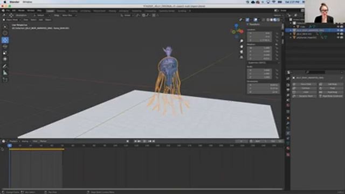Click the Dimensions X value field
This screenshot has width=345, height=194.
coord(263,85)
